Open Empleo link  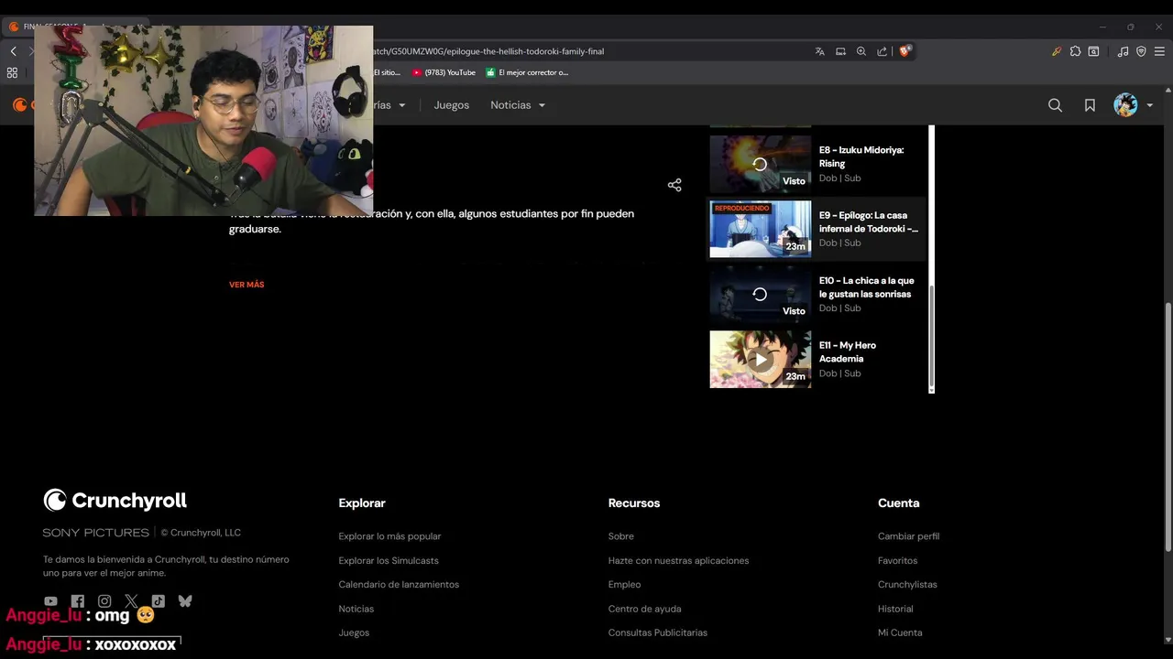[624, 584]
